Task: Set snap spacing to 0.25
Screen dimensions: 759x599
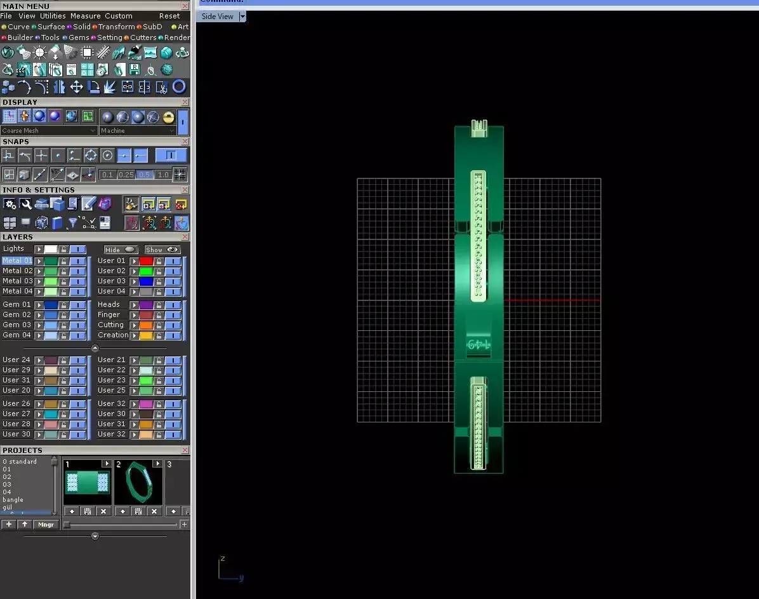Action: pos(126,175)
